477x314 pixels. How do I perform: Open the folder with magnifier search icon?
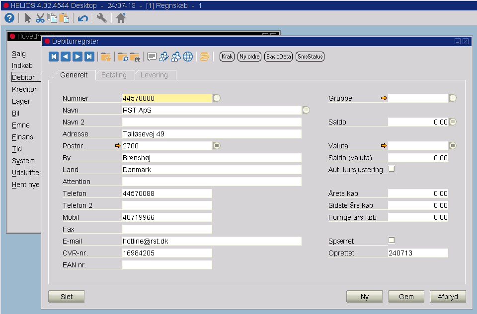coord(123,57)
